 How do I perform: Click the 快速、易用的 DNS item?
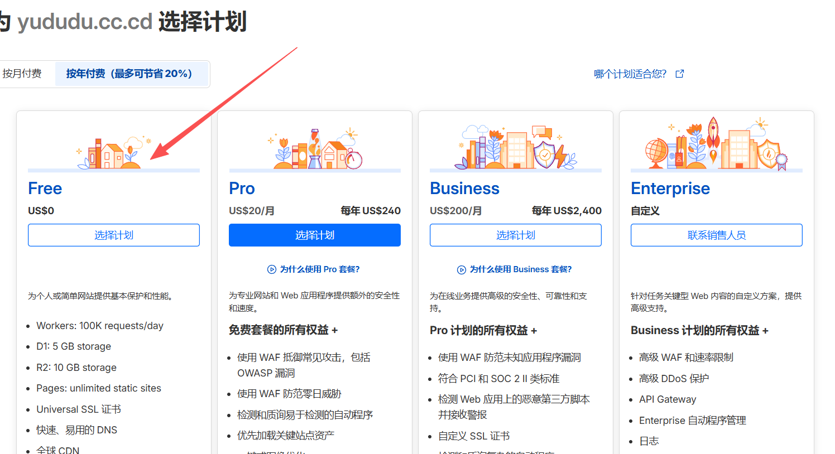(x=77, y=430)
